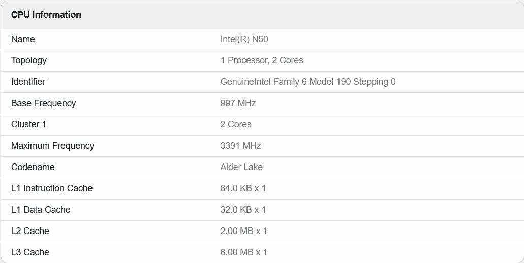Select the 997 MHz value
This screenshot has width=524, height=263.
pyautogui.click(x=238, y=103)
